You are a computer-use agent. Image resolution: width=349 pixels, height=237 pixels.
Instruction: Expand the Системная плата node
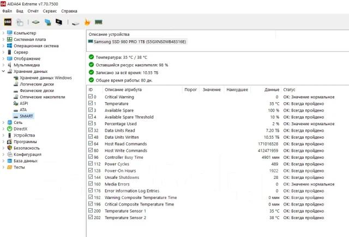pos(3,40)
